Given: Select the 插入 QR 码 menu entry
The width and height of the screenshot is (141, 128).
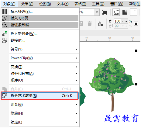Looking at the screenshot, I should coord(40,18).
